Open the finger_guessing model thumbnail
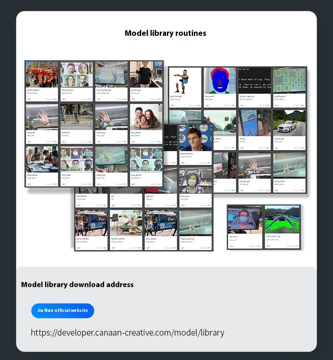Image resolution: width=333 pixels, height=360 pixels. [195, 223]
